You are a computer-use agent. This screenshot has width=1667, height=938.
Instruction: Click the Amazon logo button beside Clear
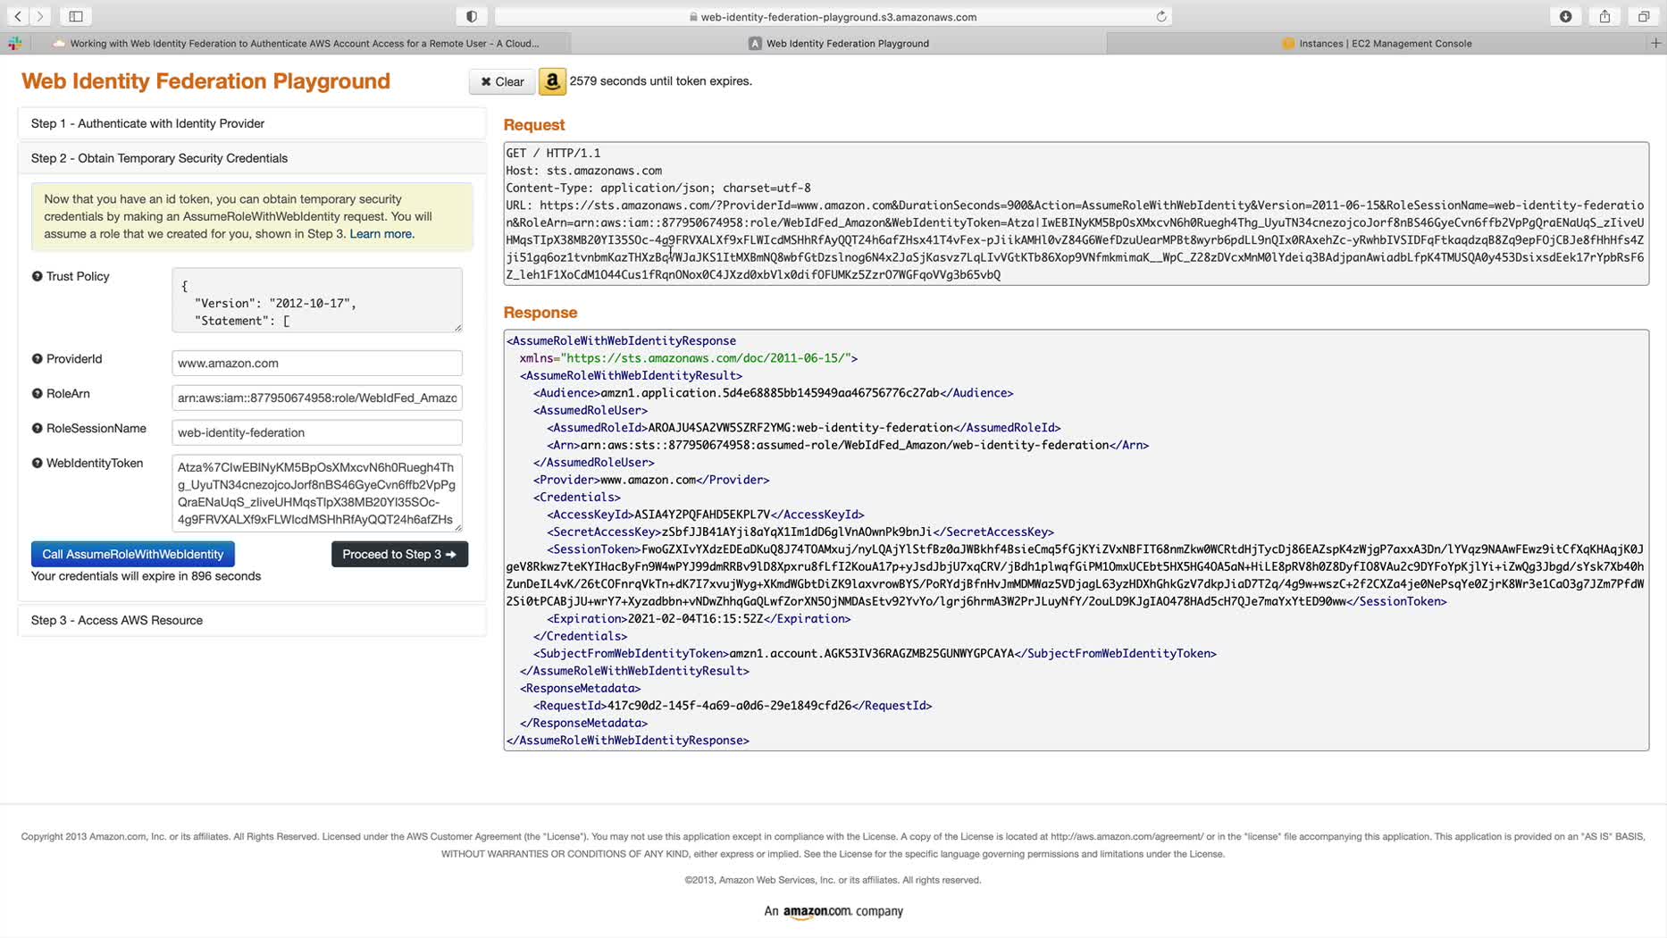pyautogui.click(x=552, y=81)
